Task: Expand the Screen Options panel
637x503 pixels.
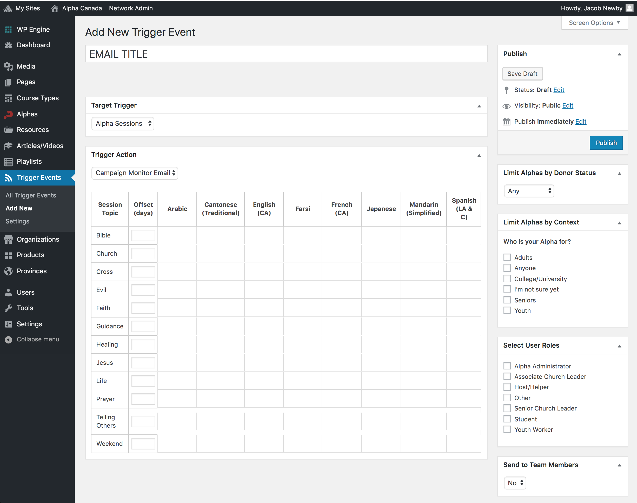Action: coord(594,23)
